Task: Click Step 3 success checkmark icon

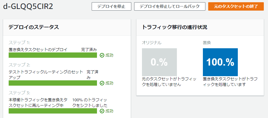Action: click(x=102, y=111)
